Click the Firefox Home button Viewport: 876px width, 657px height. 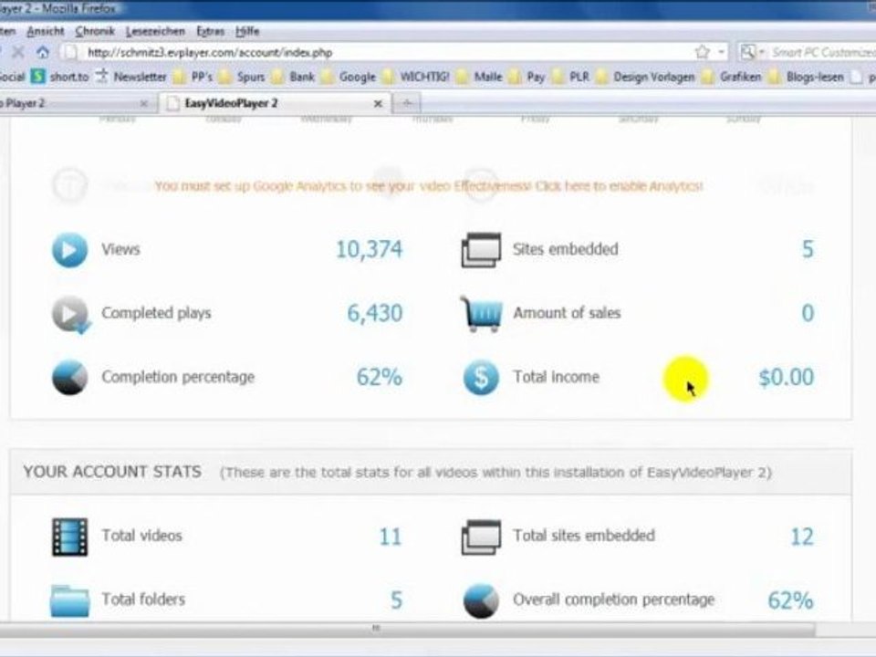pyautogui.click(x=43, y=53)
